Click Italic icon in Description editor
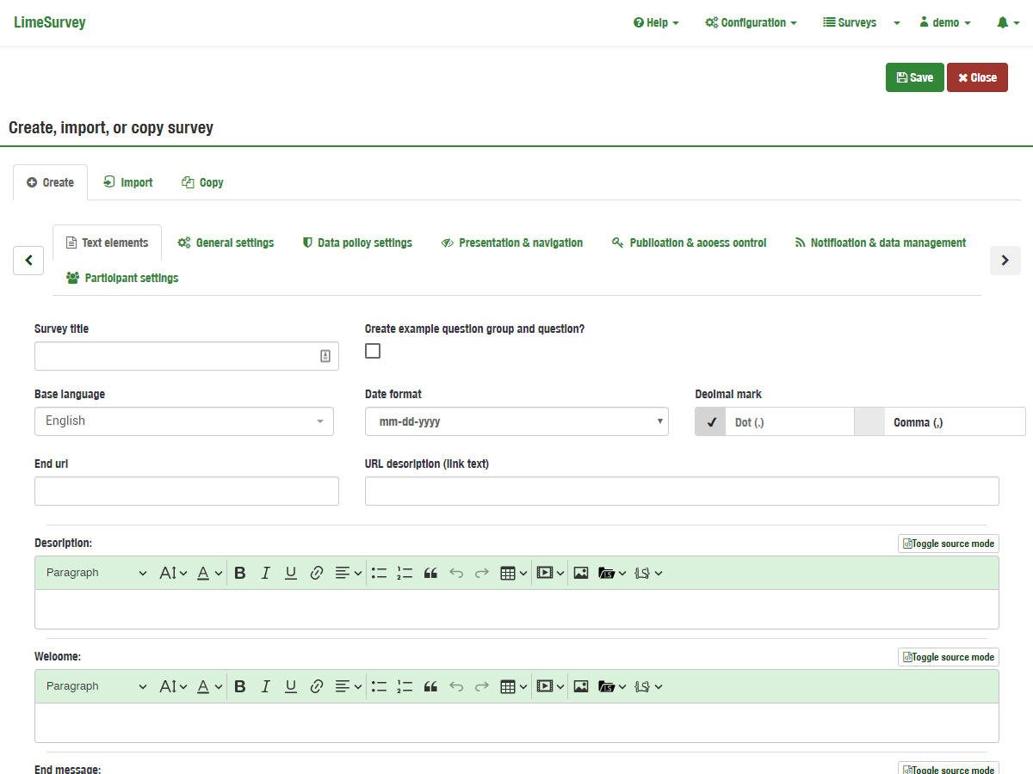1033x774 pixels. click(266, 573)
